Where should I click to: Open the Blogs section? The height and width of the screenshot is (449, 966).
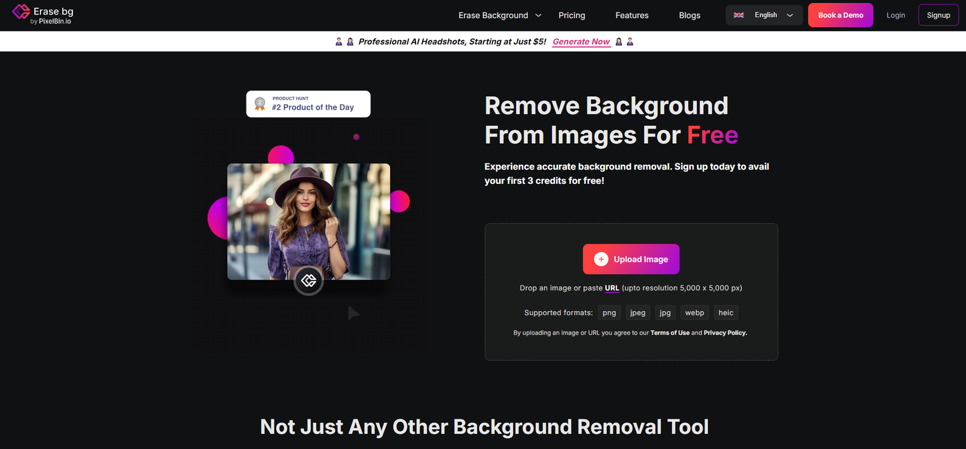tap(689, 15)
